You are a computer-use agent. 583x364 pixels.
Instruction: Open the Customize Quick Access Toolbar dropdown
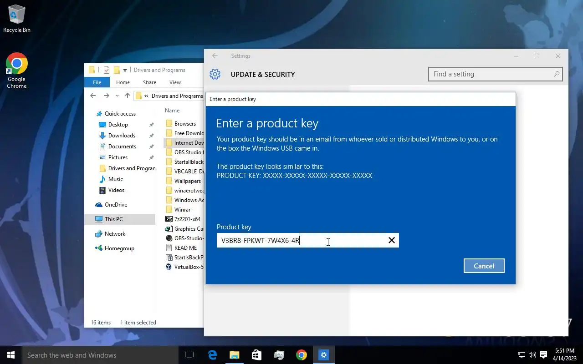click(125, 71)
